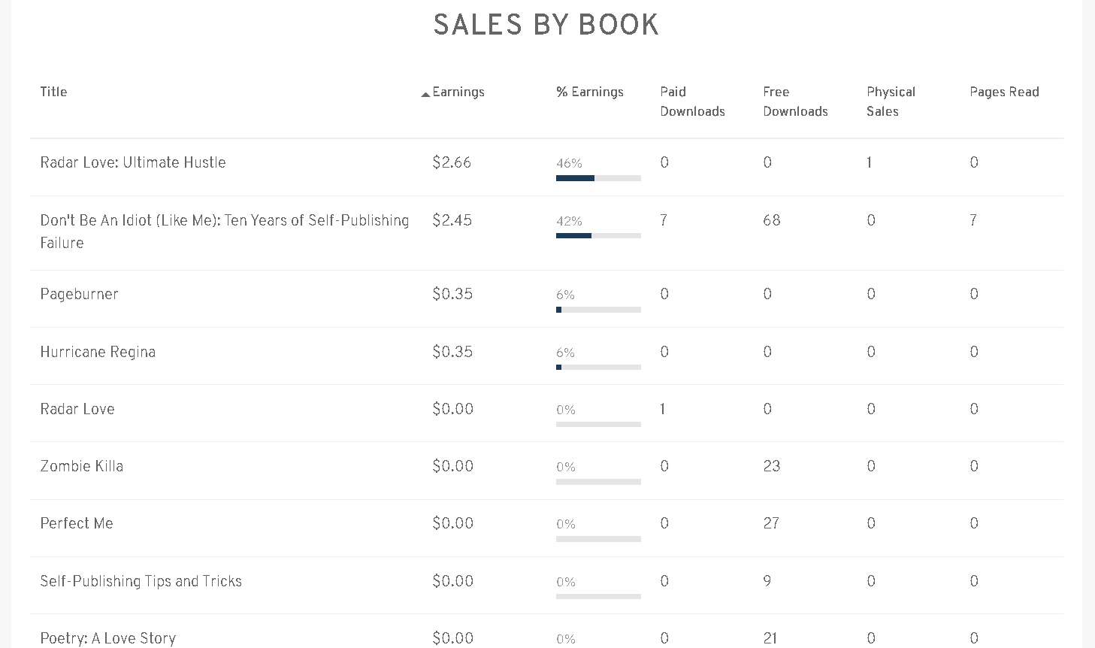Select Poetry: A Love Story title
This screenshot has width=1095, height=648.
(x=108, y=638)
